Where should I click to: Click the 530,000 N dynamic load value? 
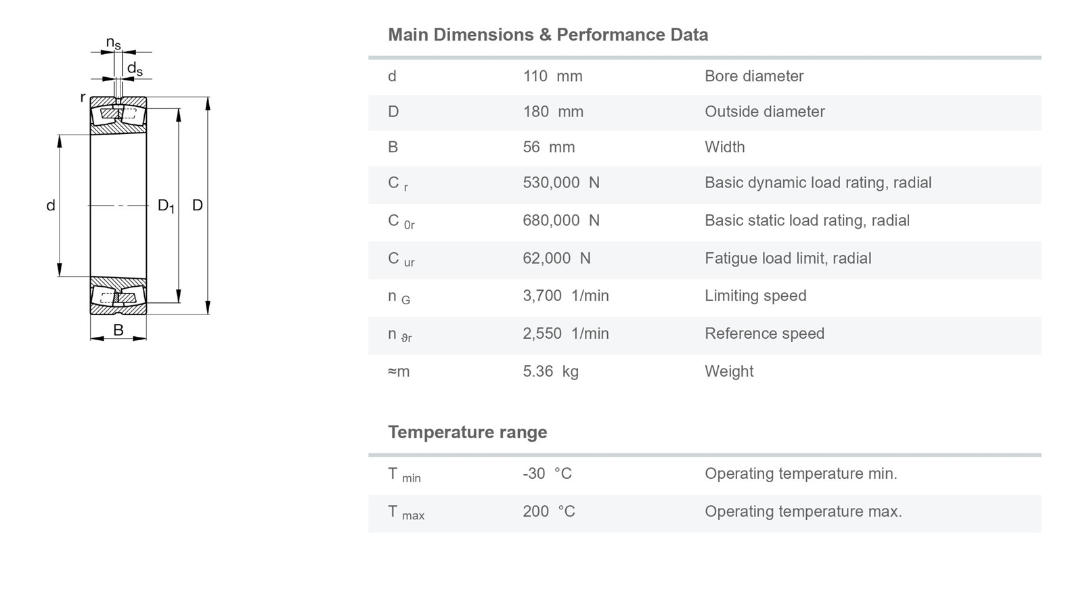560,183
